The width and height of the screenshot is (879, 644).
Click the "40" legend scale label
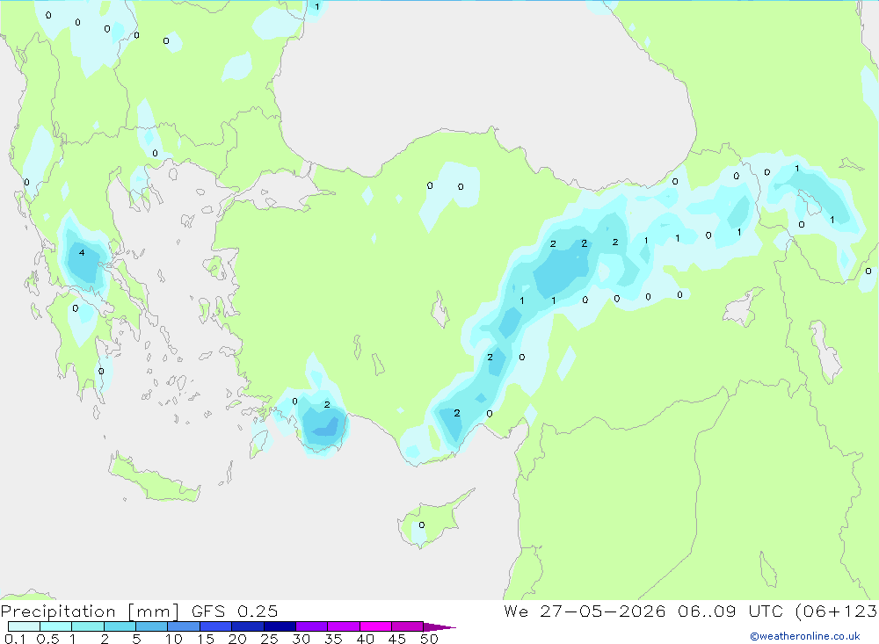pos(365,639)
